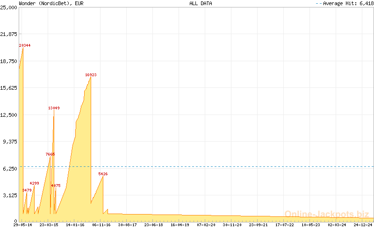
Task: Click the ALL DATA heading
Action: click(x=201, y=3)
